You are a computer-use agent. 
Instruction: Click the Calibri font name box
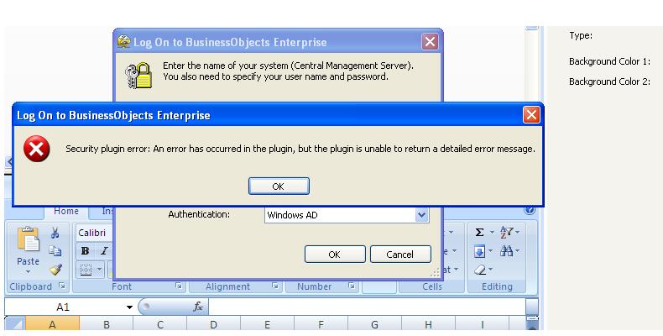pyautogui.click(x=96, y=233)
